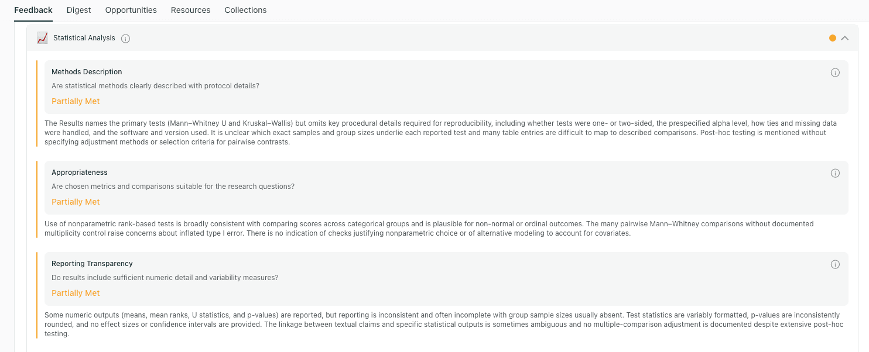
Task: Click "Partially Met" under Methods Description
Action: point(76,101)
